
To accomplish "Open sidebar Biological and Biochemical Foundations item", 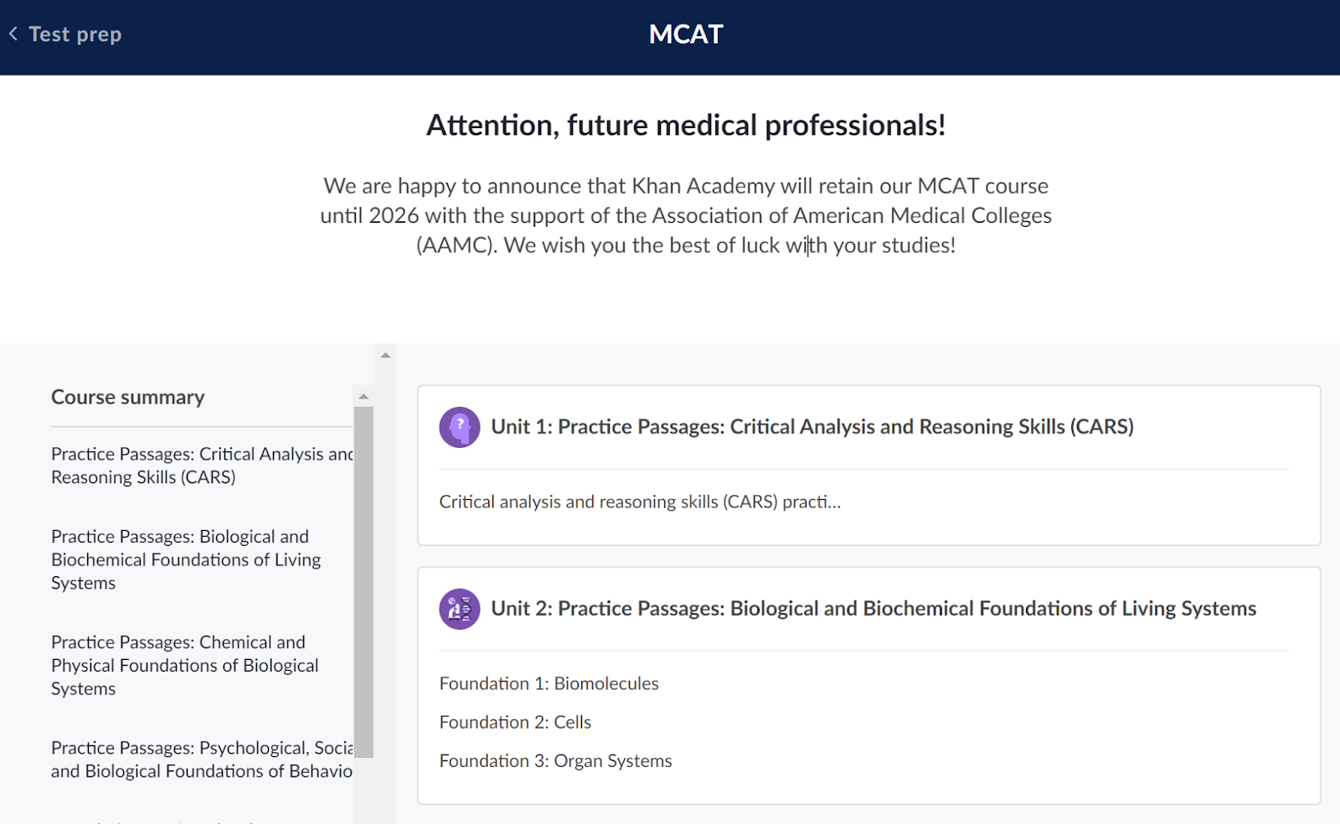I will click(186, 559).
